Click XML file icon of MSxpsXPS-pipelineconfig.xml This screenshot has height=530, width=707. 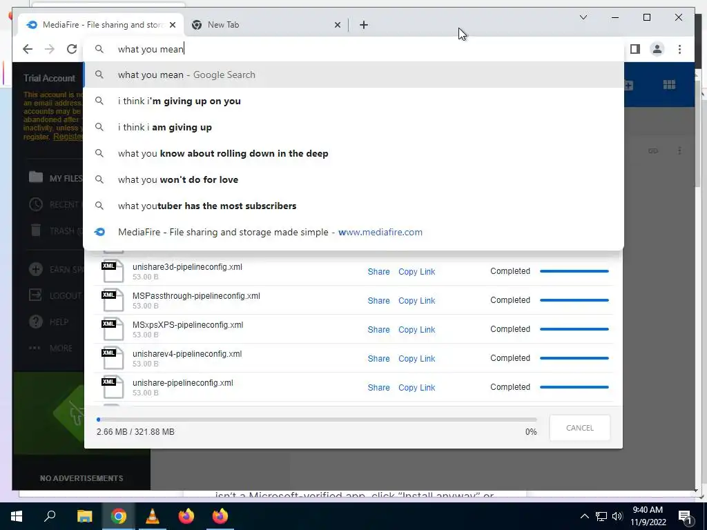click(113, 329)
